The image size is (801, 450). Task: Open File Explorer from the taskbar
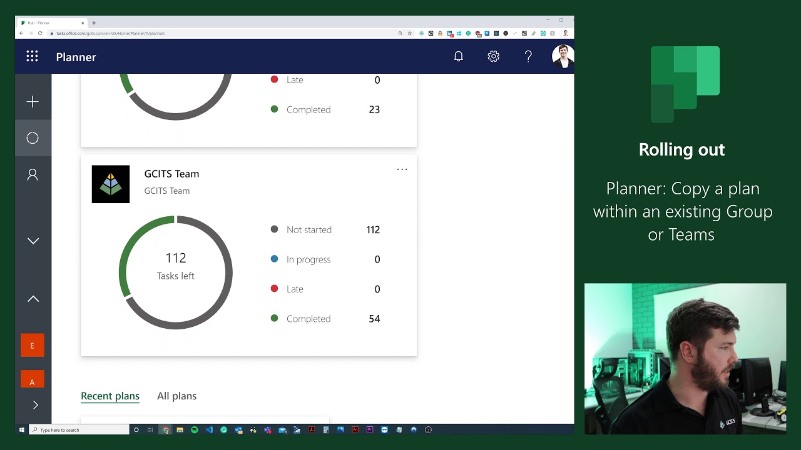point(180,430)
